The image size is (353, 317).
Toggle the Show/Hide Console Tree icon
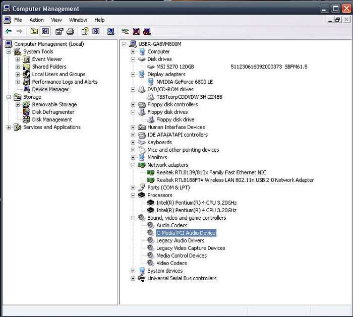(45, 31)
